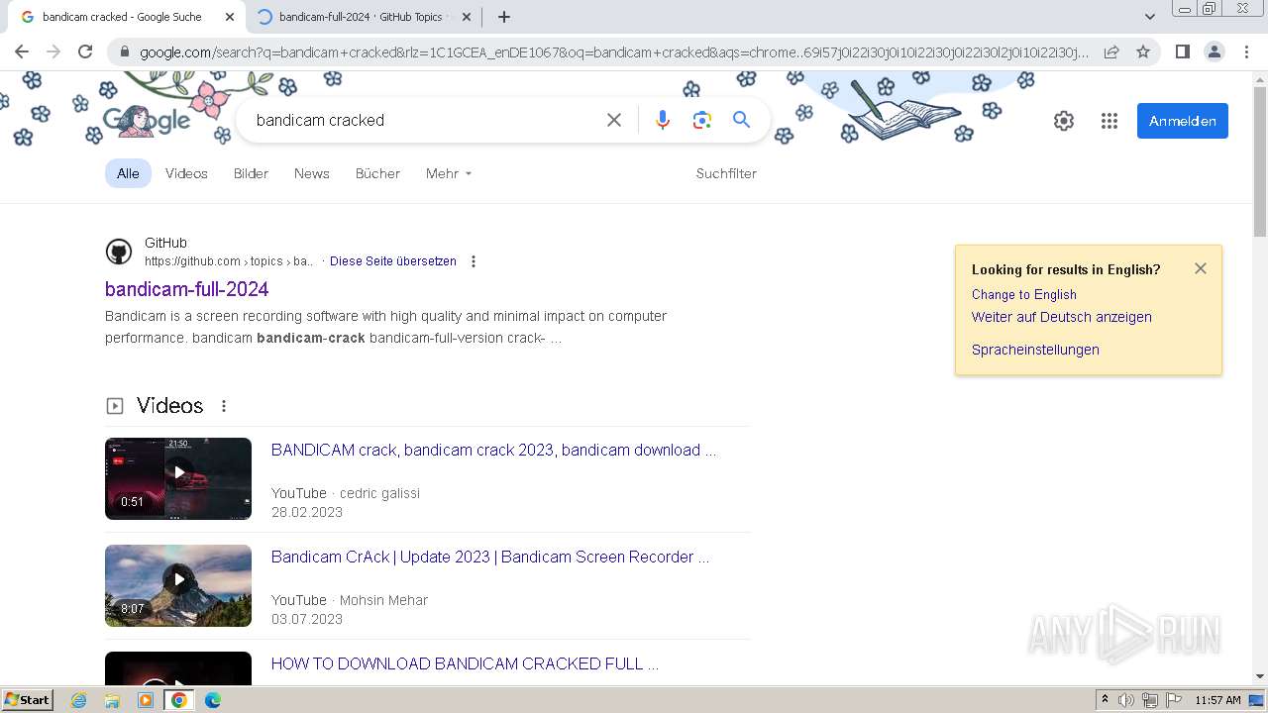Image resolution: width=1268 pixels, height=713 pixels.
Task: Open Bandicam CrAck Update 2023 video link
Action: tap(490, 557)
